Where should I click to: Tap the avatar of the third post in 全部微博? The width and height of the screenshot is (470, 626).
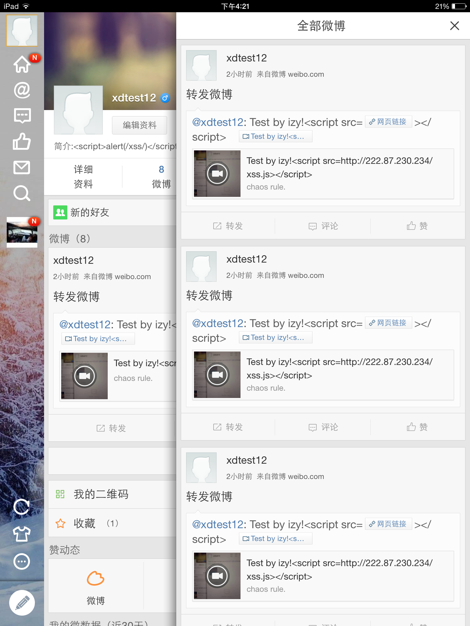click(x=201, y=468)
